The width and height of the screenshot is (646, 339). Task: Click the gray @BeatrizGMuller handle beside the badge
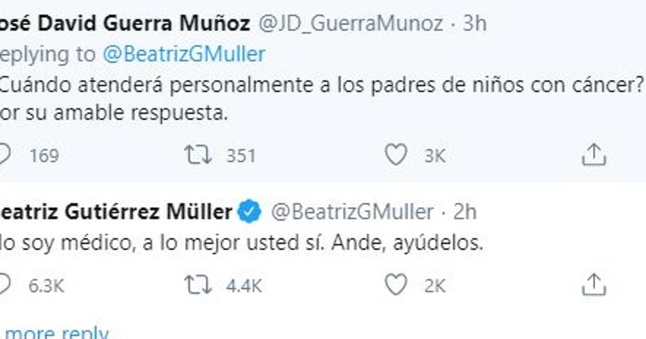click(x=352, y=211)
